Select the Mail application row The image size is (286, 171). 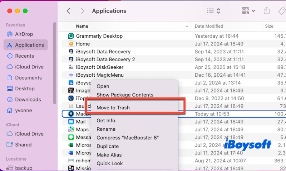tap(80, 122)
